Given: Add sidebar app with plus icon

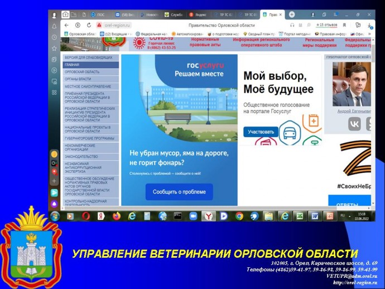Looking at the screenshot, I should tap(54, 181).
